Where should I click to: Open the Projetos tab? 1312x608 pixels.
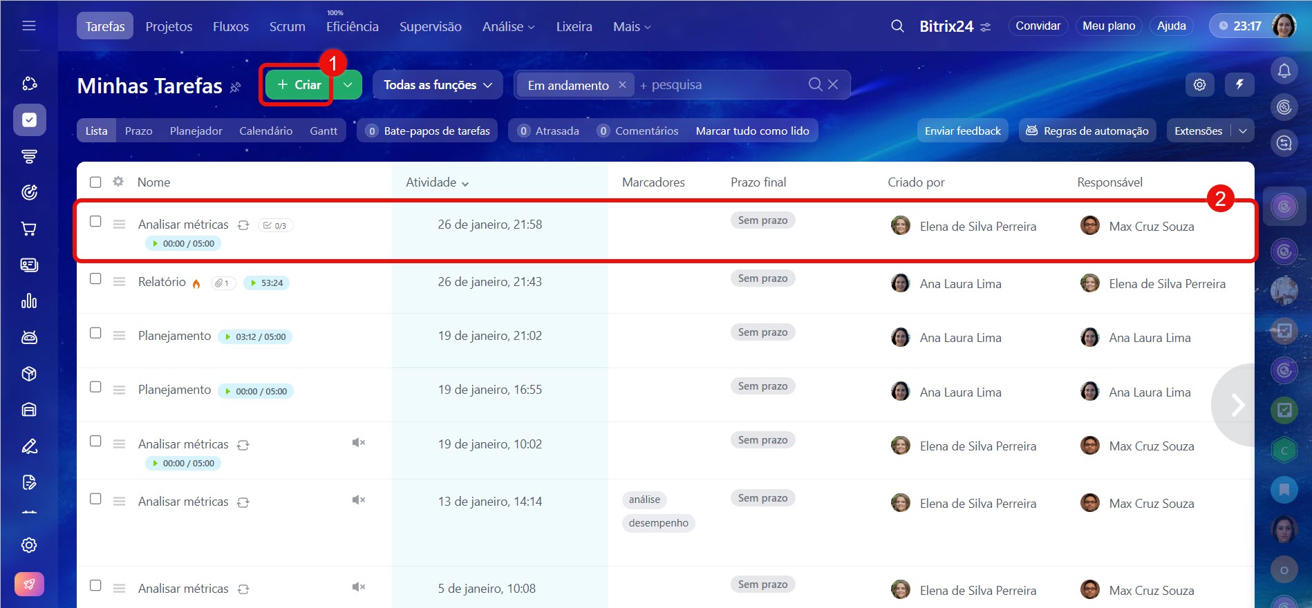(169, 27)
